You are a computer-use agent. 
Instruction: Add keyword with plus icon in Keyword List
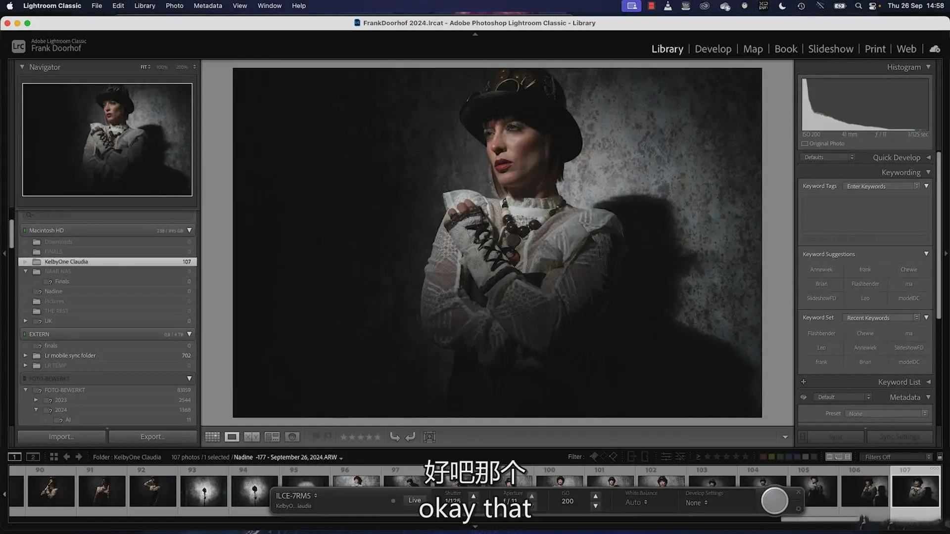[804, 382]
